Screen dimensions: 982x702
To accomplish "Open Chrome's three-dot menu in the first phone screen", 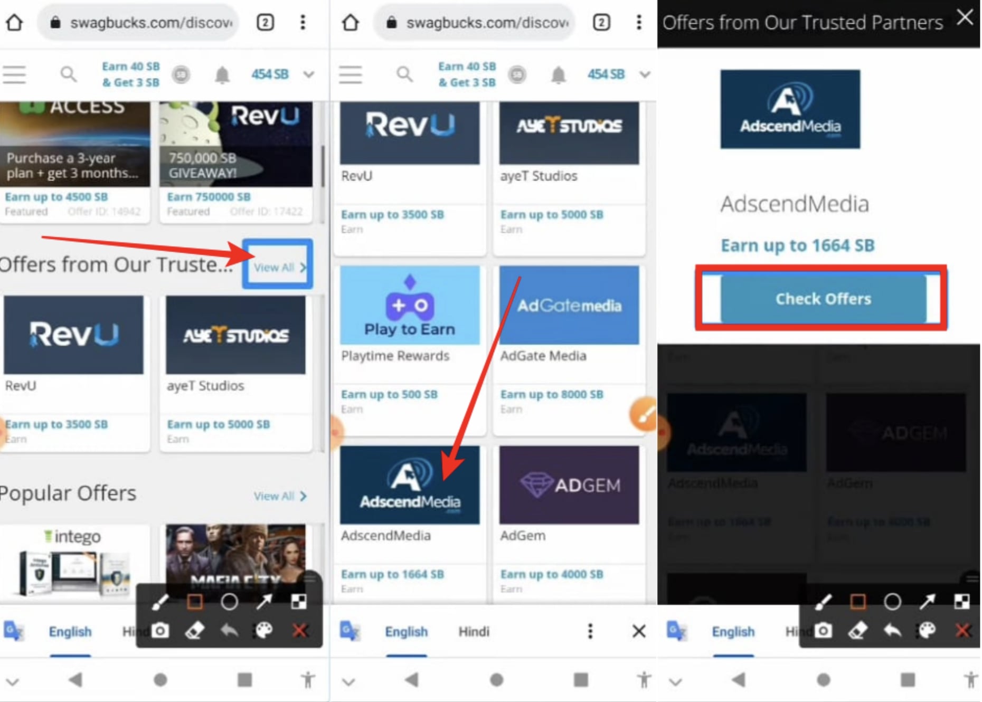I will [x=303, y=22].
